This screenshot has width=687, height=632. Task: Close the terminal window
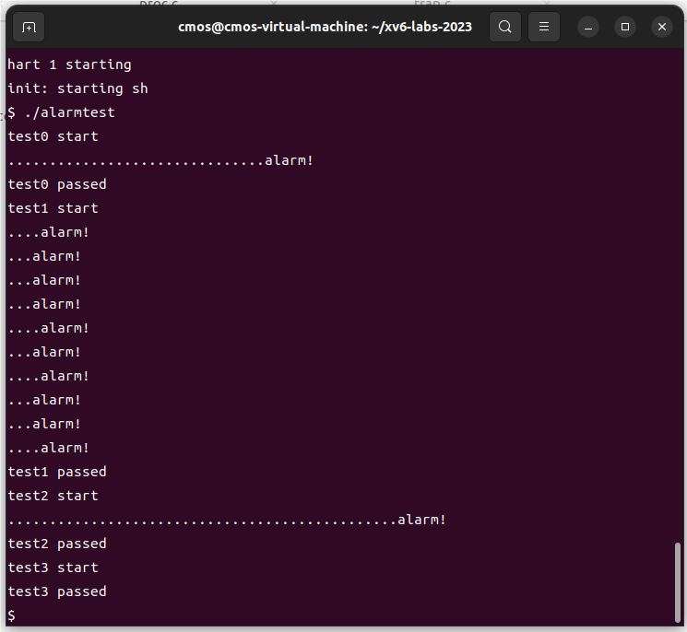[x=661, y=27]
